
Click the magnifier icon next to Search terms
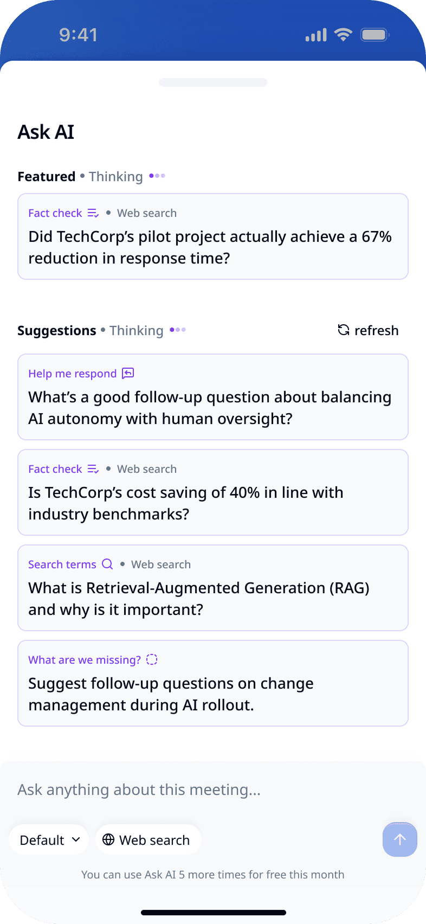pyautogui.click(x=107, y=564)
